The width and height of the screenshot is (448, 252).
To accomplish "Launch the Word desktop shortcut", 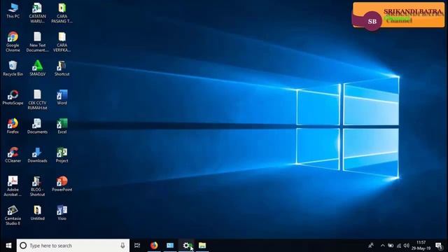I will [x=62, y=97].
